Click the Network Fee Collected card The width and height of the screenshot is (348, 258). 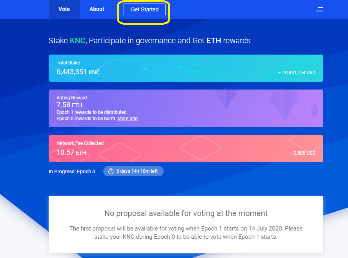point(186,148)
